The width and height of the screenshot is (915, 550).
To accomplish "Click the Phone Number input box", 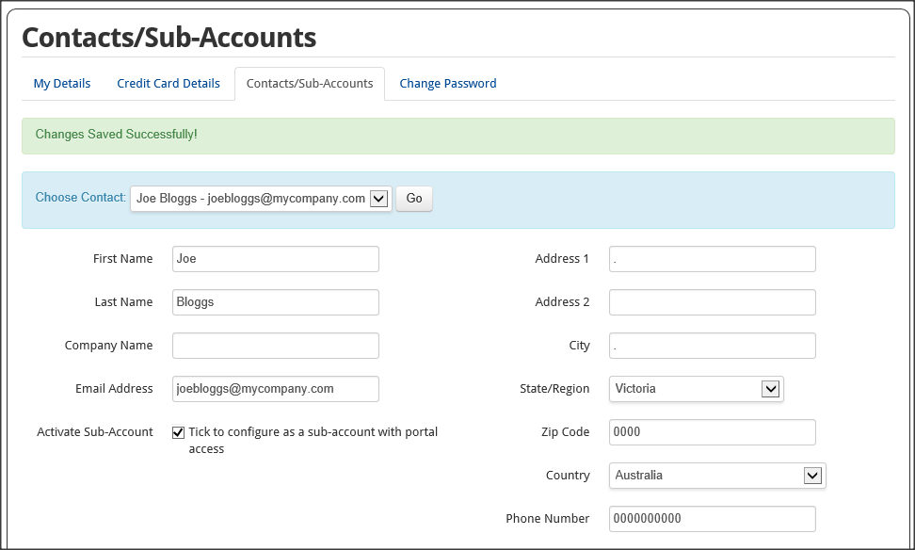I will [x=713, y=519].
